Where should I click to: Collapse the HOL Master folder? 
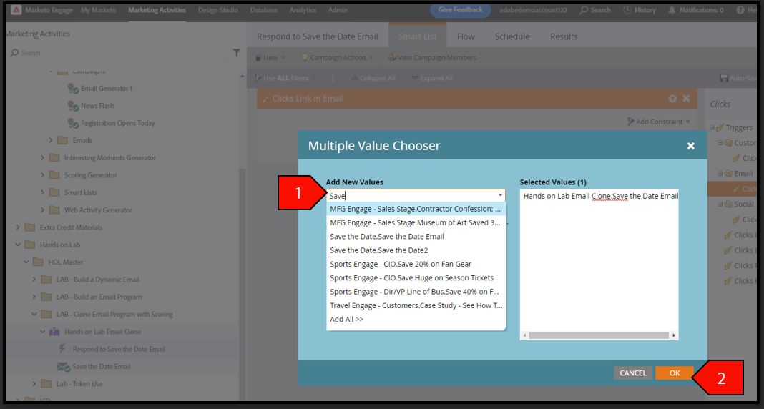click(26, 262)
